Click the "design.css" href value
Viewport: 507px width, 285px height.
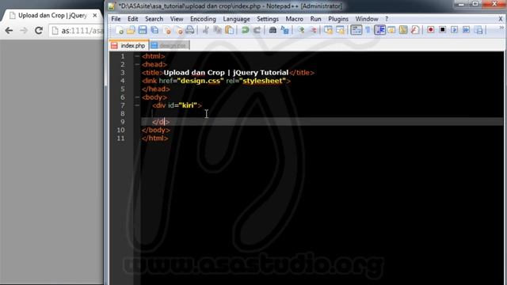point(200,81)
